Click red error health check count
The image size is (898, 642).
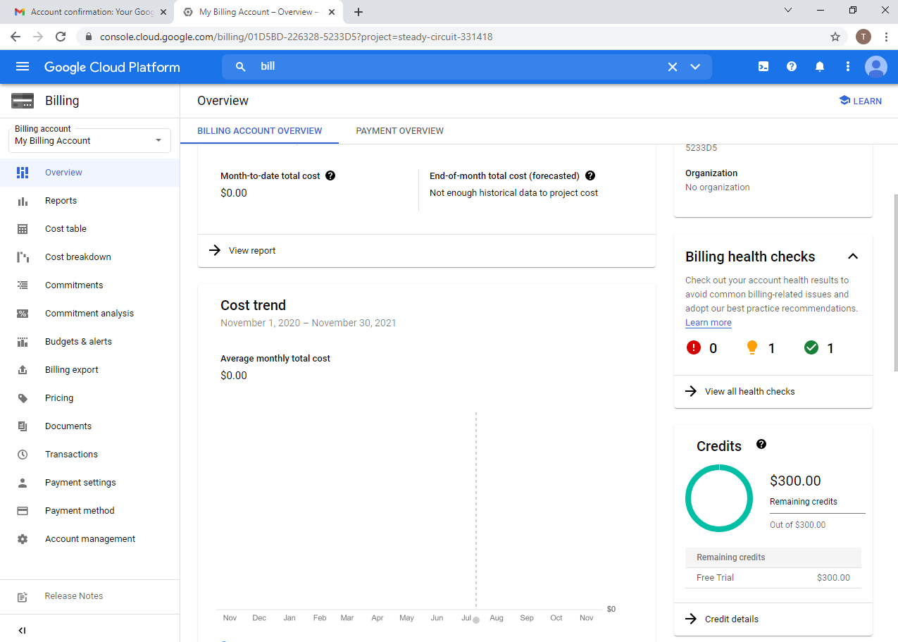coord(701,348)
